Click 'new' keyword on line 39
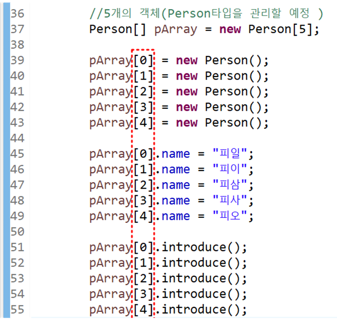The height and width of the screenshot is (320, 337). (187, 60)
